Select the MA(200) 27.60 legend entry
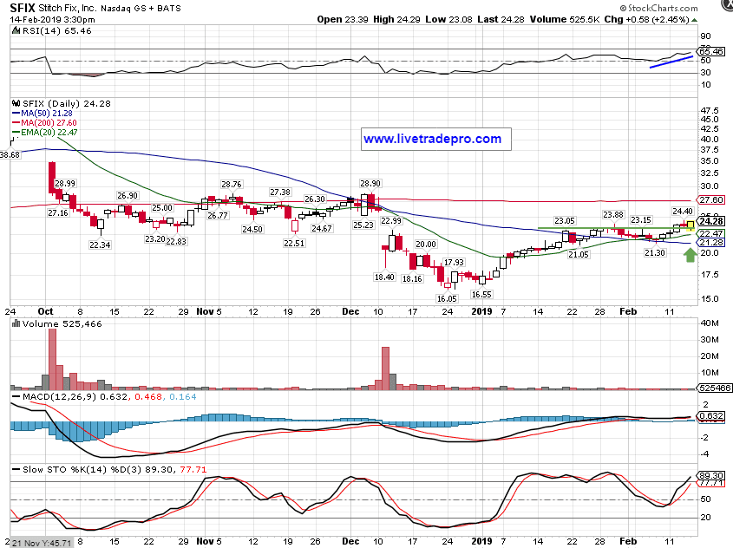The image size is (733, 548). pyautogui.click(x=40, y=122)
